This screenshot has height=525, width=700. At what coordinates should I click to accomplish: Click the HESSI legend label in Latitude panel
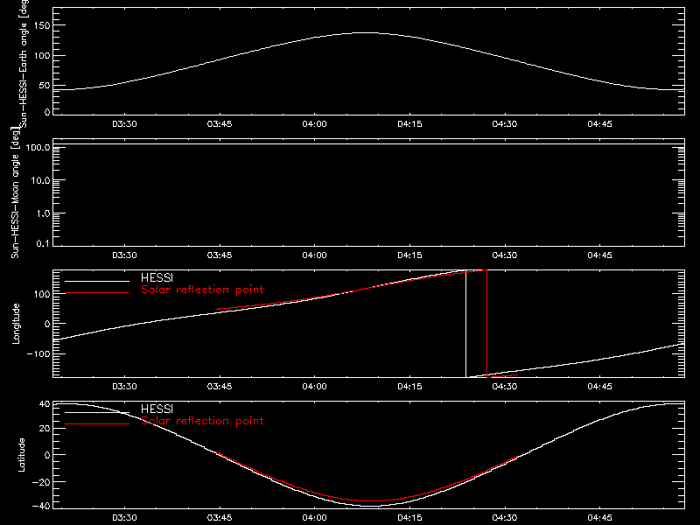tap(157, 409)
